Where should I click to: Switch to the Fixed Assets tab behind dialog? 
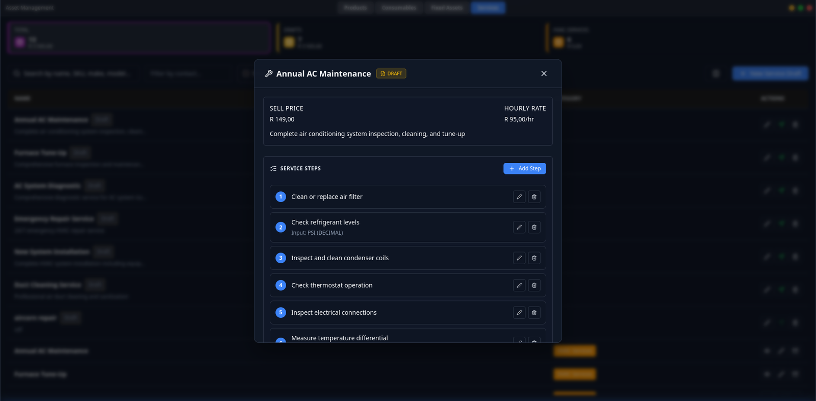pyautogui.click(x=447, y=8)
